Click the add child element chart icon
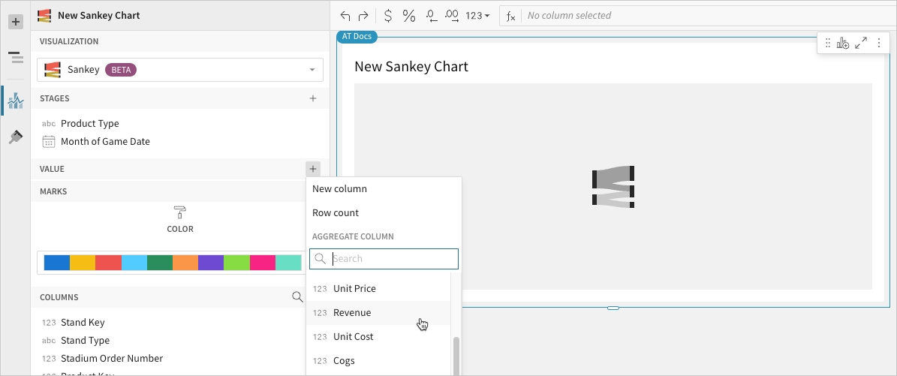Screen dimensions: 897x376 (x=843, y=44)
